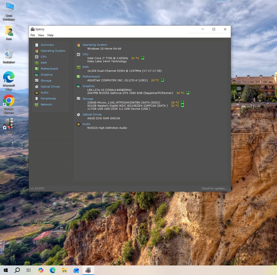This screenshot has width=277, height=275.
Task: Click Graphics monitor icon in sidebar
Action: click(x=37, y=75)
